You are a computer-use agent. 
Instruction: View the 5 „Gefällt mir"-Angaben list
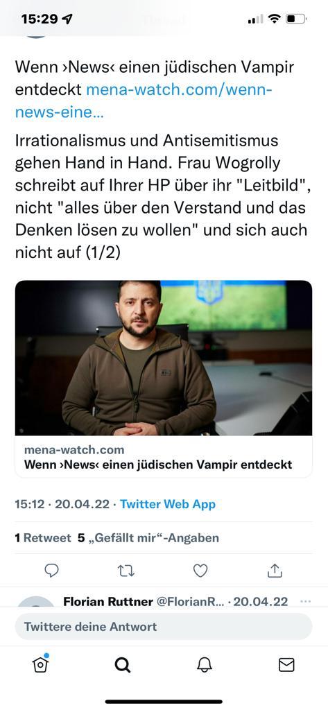pyautogui.click(x=148, y=537)
